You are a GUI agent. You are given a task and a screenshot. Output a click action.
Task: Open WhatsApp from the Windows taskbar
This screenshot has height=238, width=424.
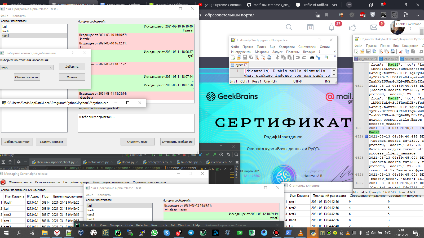tap(154, 233)
